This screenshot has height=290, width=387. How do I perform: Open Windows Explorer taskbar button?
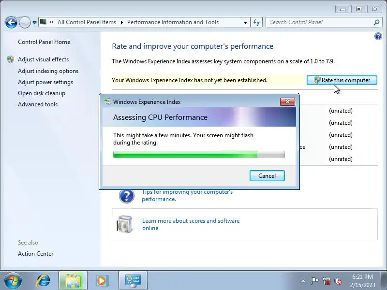tap(73, 281)
